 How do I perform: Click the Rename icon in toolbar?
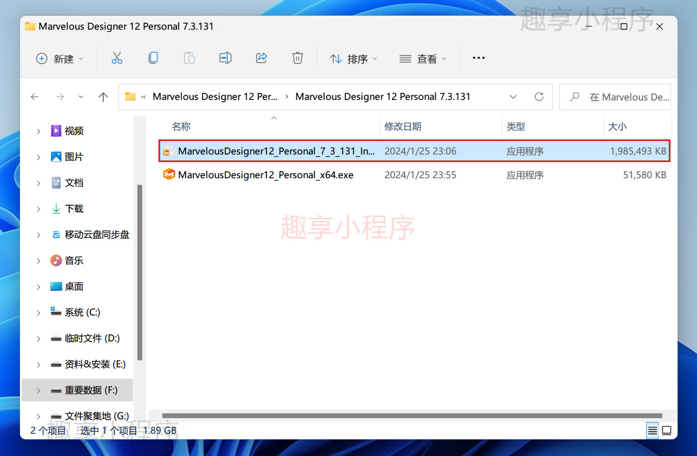click(x=225, y=58)
